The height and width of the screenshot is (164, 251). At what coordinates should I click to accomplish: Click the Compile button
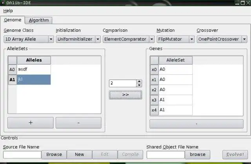click(x=131, y=155)
